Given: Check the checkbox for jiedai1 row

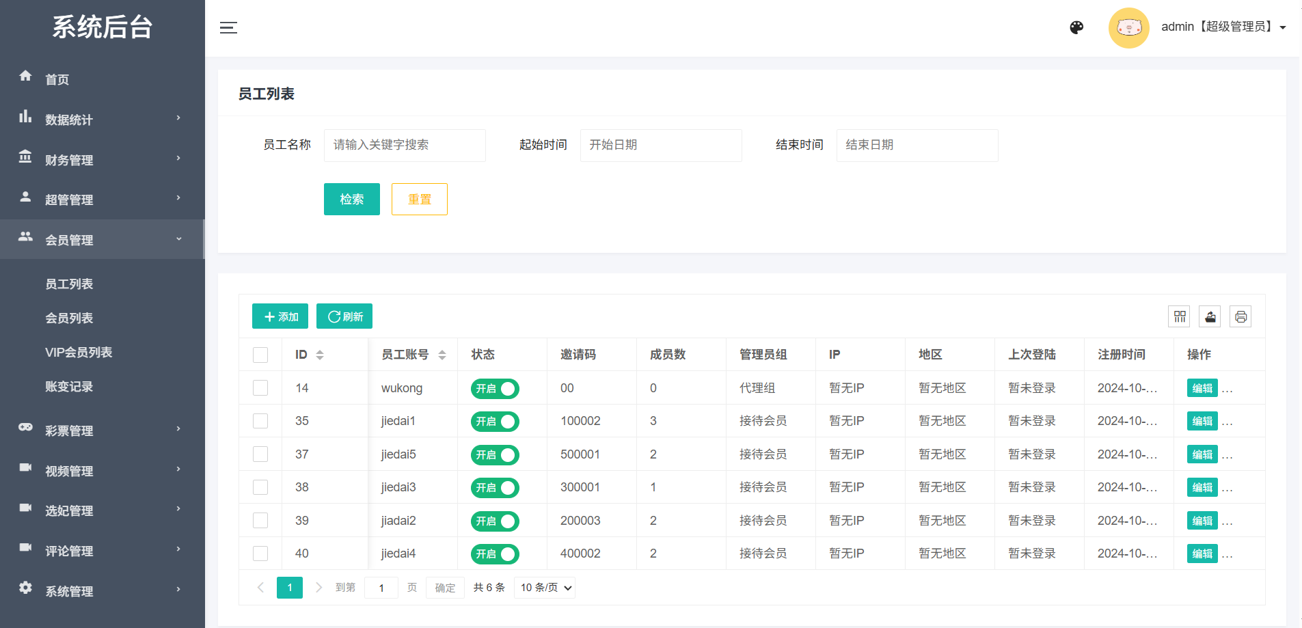Looking at the screenshot, I should 260,421.
